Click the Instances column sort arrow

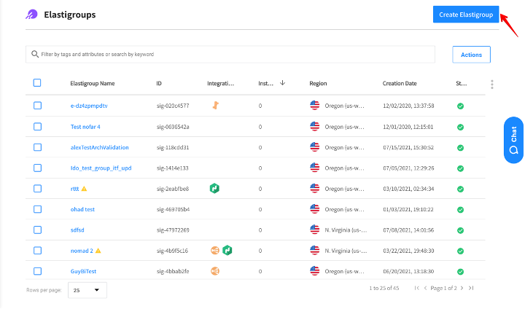(x=282, y=83)
